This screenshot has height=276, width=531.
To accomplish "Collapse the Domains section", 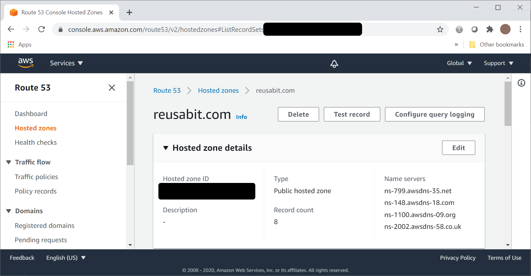I will tap(9, 211).
